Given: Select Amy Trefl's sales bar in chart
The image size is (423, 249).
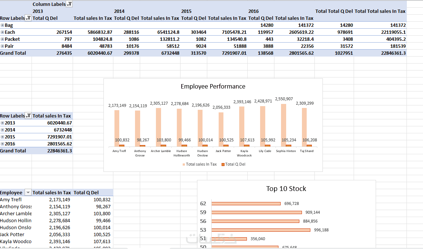Looking at the screenshot, I should point(117,129).
